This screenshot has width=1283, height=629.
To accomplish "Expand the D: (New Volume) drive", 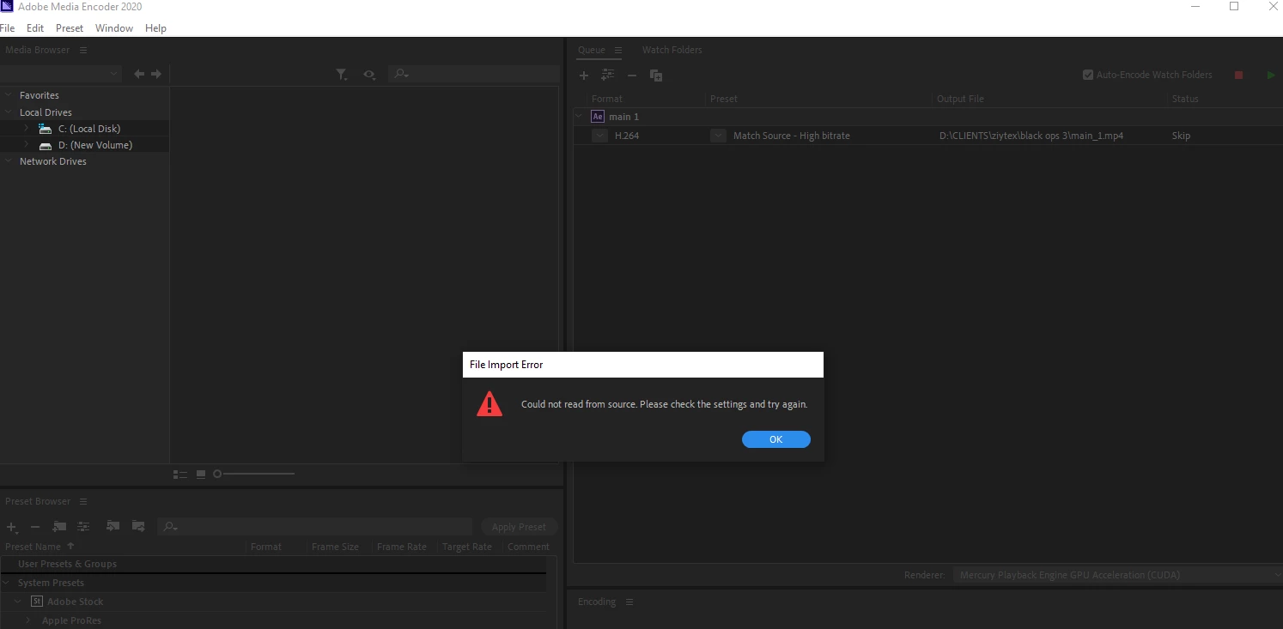I will click(26, 145).
